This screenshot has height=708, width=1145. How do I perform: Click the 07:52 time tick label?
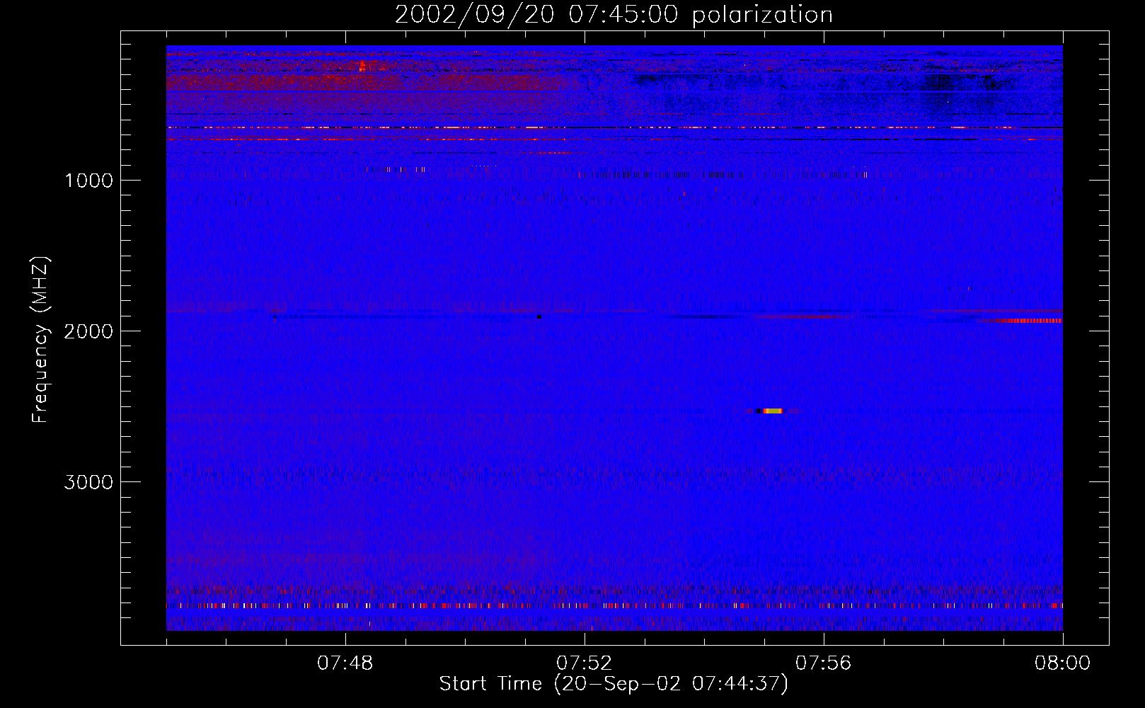[585, 663]
